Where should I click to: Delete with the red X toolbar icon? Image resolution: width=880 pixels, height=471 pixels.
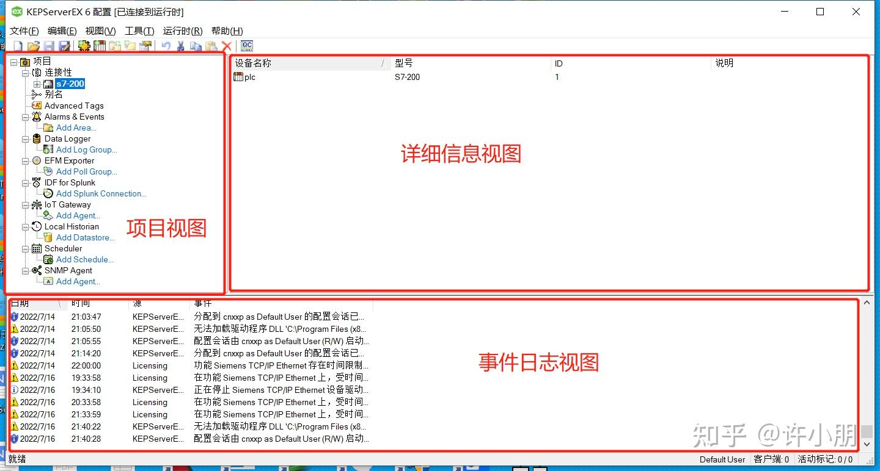point(227,46)
